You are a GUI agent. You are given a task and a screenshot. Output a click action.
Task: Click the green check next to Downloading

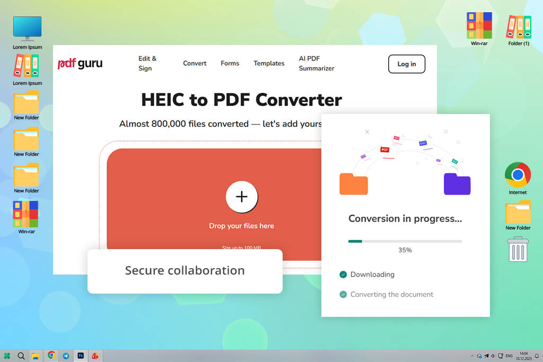(343, 275)
